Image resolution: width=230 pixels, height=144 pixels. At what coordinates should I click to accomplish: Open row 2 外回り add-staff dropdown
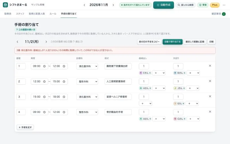pyautogui.click(x=193, y=88)
